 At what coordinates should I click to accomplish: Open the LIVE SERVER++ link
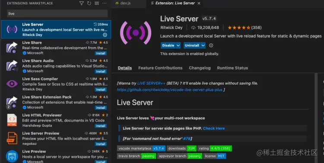(x=151, y=83)
